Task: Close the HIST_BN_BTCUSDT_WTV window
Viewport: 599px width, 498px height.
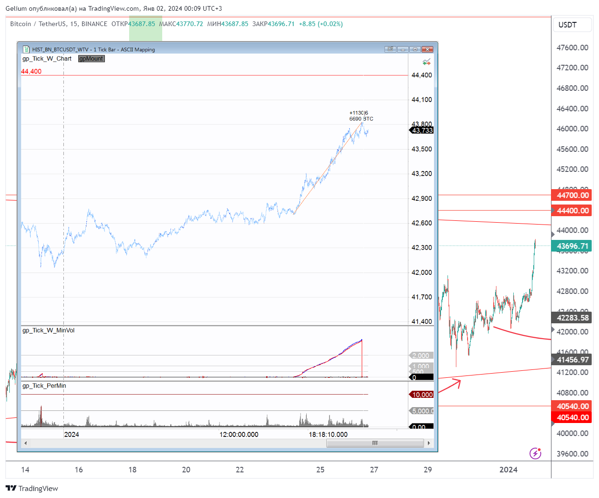Action: 427,49
